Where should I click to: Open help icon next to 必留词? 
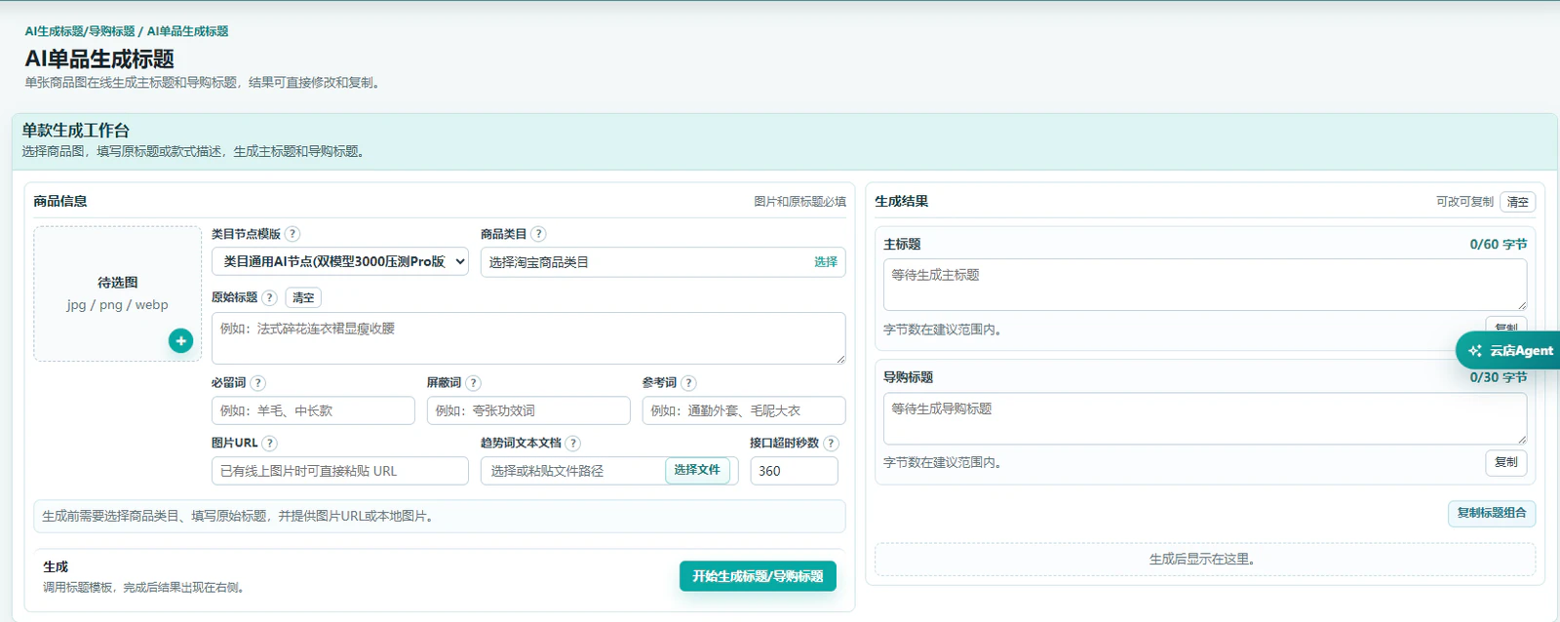click(x=257, y=383)
